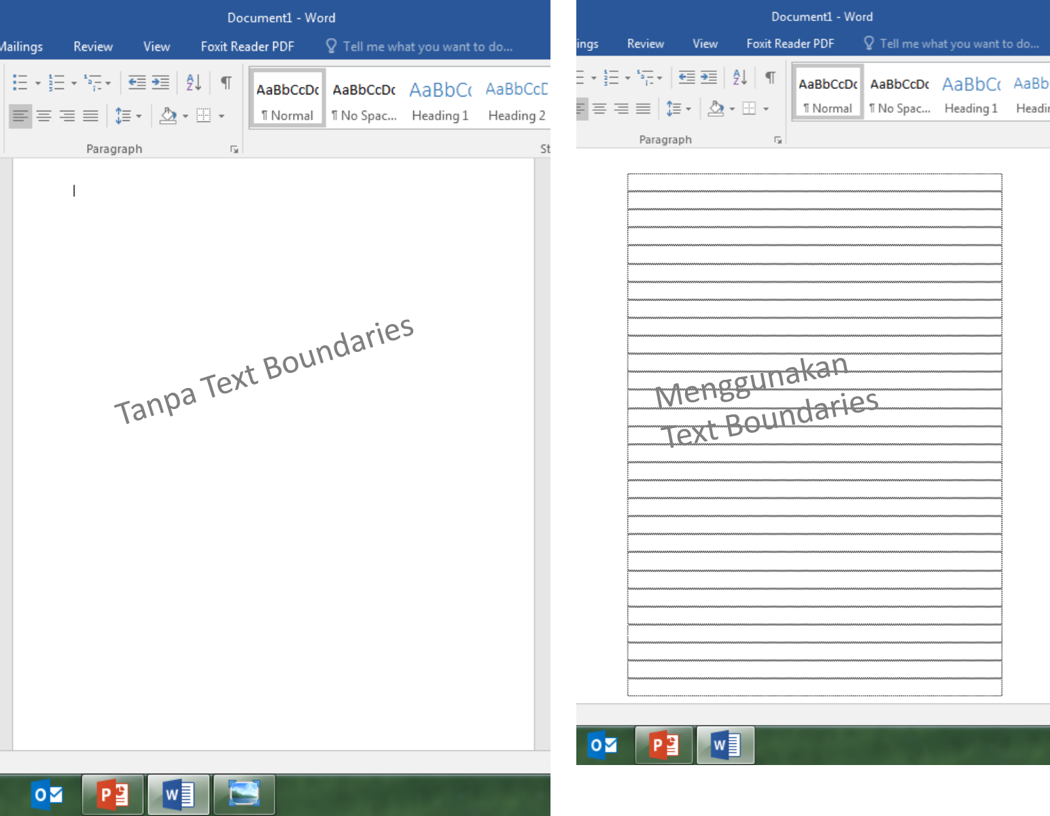Apply Heading 1 style in left window
This screenshot has width=1050, height=816.
pyautogui.click(x=440, y=100)
